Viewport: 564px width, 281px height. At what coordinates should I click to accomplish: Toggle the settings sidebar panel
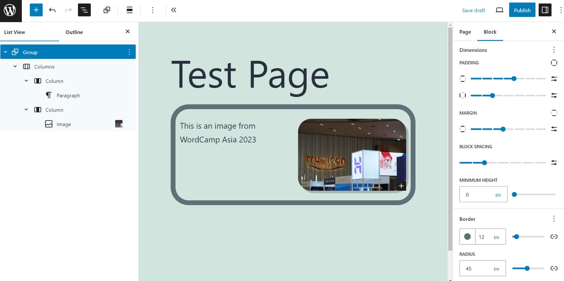pyautogui.click(x=545, y=9)
